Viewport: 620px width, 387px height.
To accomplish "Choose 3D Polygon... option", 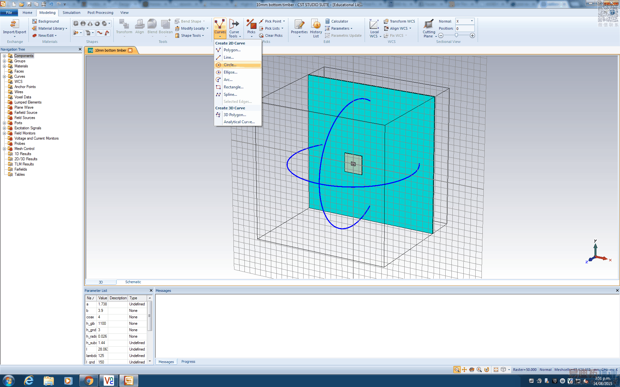I will click(x=238, y=115).
